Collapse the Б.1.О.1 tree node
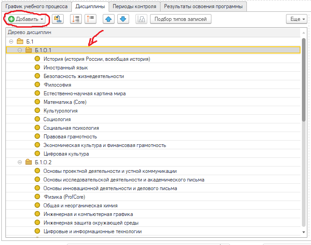The image size is (311, 245). click(20, 50)
